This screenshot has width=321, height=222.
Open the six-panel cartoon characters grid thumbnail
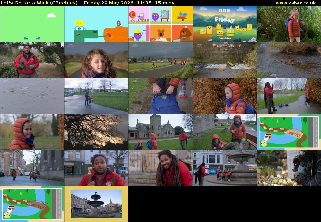(x=160, y=24)
